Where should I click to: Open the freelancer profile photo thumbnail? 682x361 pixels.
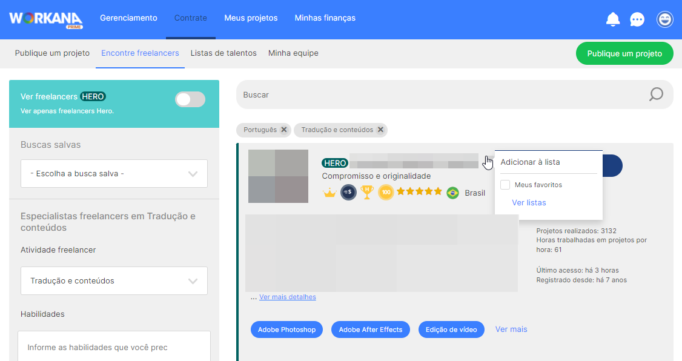pos(279,176)
